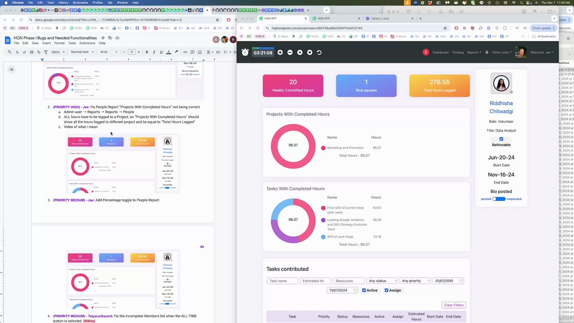Go to the Dashboard link
The image size is (574, 323).
(x=440, y=52)
